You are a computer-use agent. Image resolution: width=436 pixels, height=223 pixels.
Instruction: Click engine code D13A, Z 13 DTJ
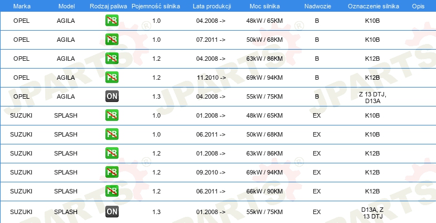(372, 213)
